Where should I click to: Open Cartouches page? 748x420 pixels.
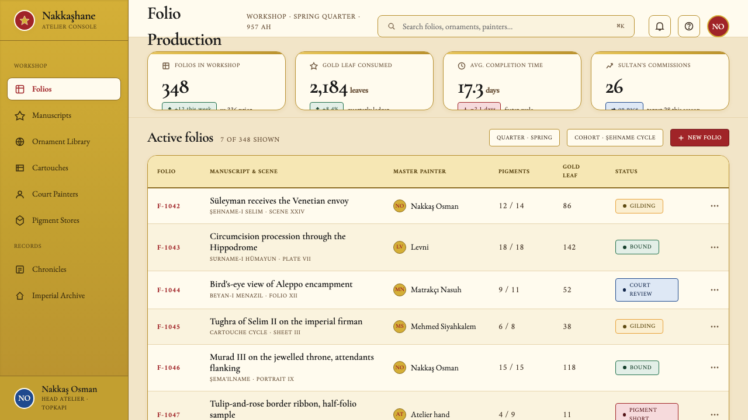coord(64,168)
